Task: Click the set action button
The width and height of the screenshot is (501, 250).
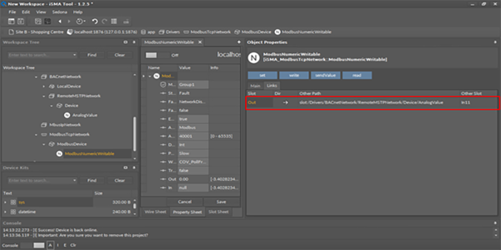Action: (262, 76)
